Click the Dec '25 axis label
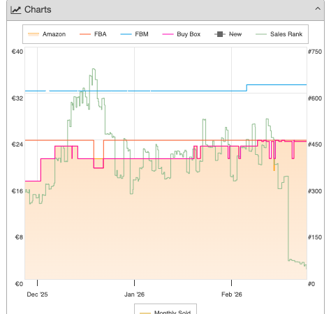The image size is (331, 314). pos(37,294)
